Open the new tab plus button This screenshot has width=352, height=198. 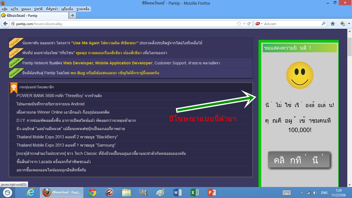pyautogui.click(x=72, y=15)
